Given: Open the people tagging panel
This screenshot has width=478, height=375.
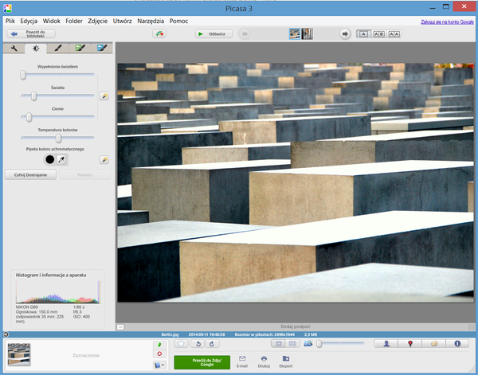Looking at the screenshot, I should coord(386,344).
